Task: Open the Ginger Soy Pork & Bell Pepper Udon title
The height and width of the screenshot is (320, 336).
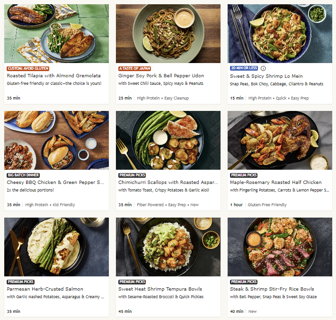Action: (x=161, y=75)
